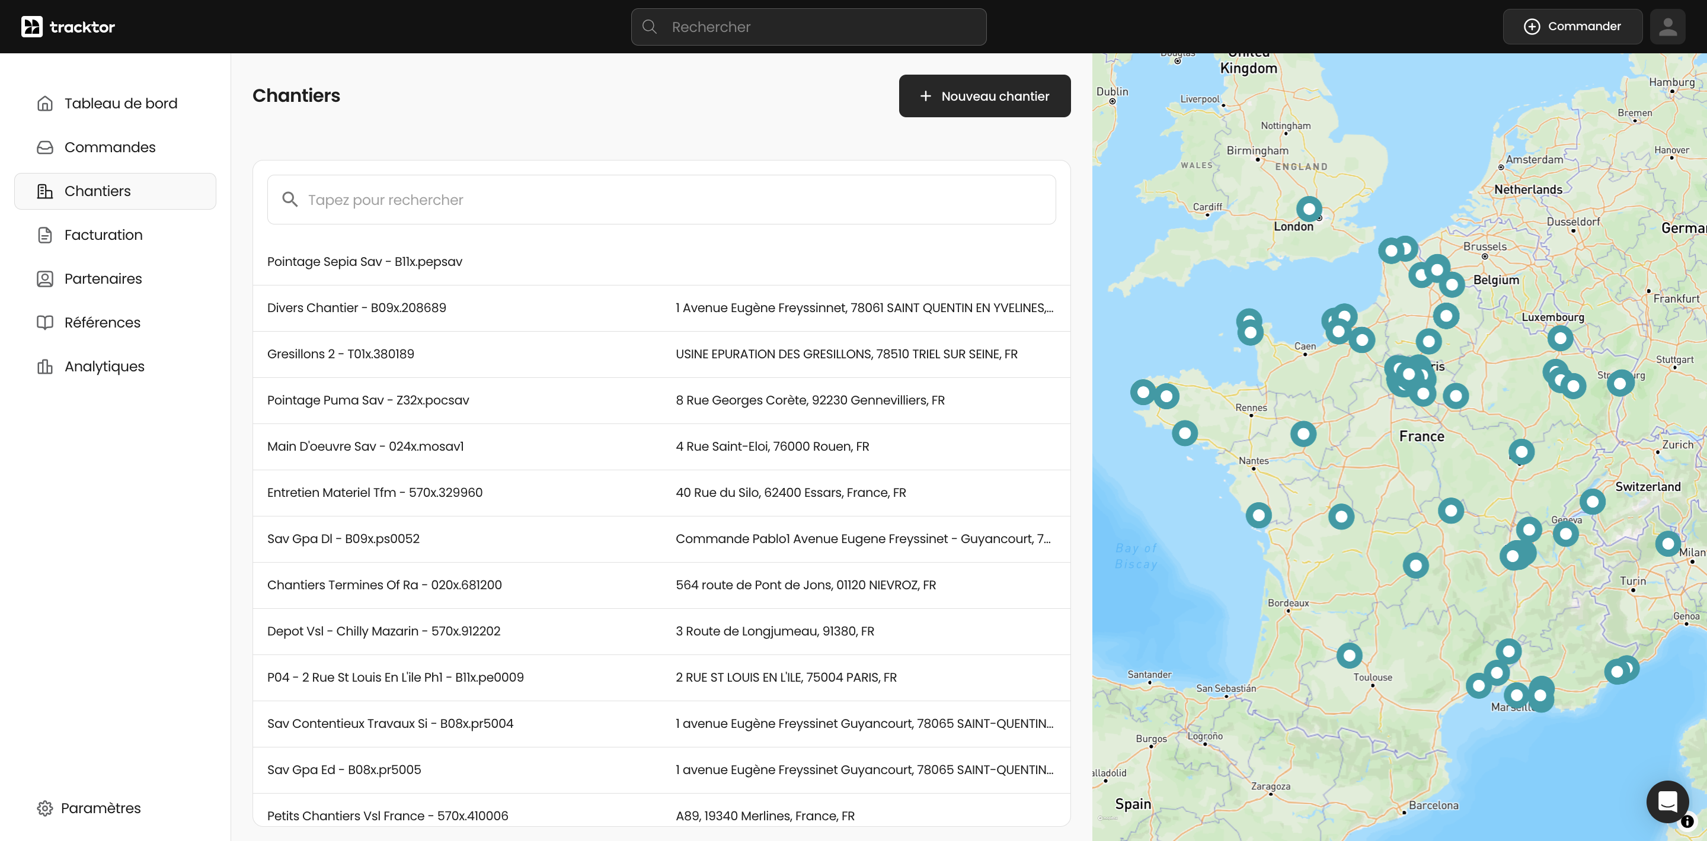Click the map marker near Luxembourg
The image size is (1707, 841).
pos(1560,338)
